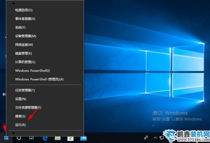The height and width of the screenshot is (143, 210).
Task: Open Event Viewer (事件查看器) entry
Action: point(45,19)
